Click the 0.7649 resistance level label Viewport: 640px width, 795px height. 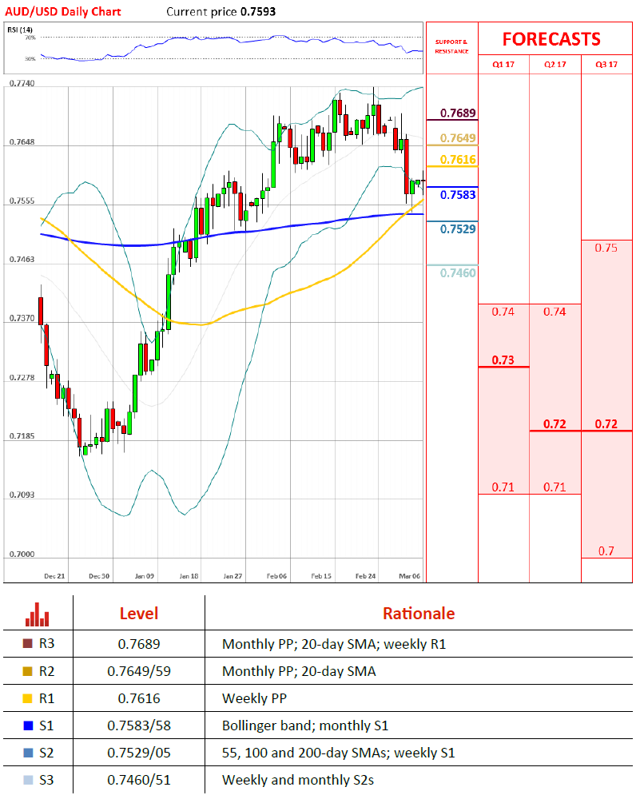click(458, 138)
